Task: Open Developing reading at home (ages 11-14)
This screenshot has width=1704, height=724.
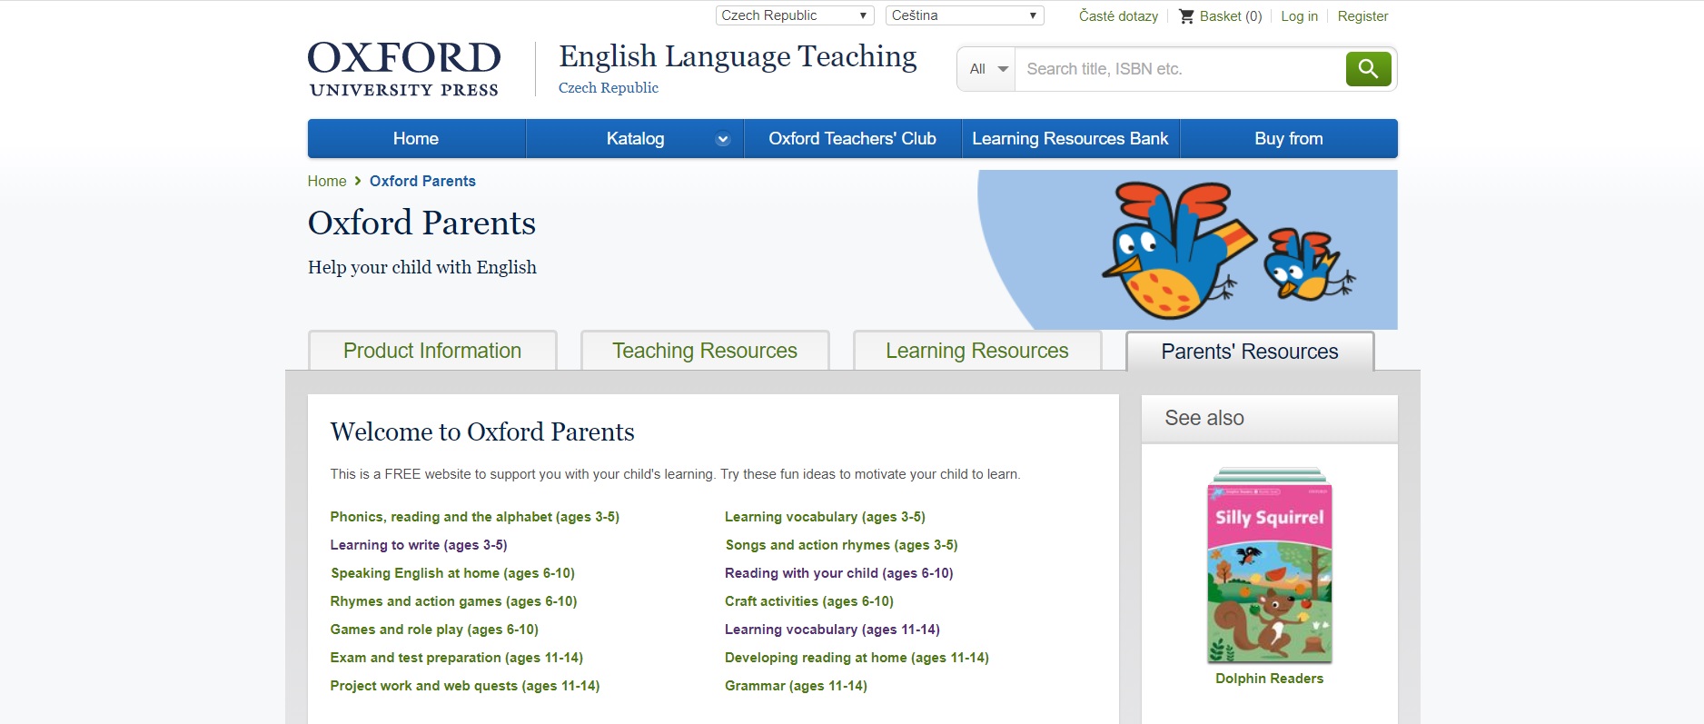Action: point(857,658)
